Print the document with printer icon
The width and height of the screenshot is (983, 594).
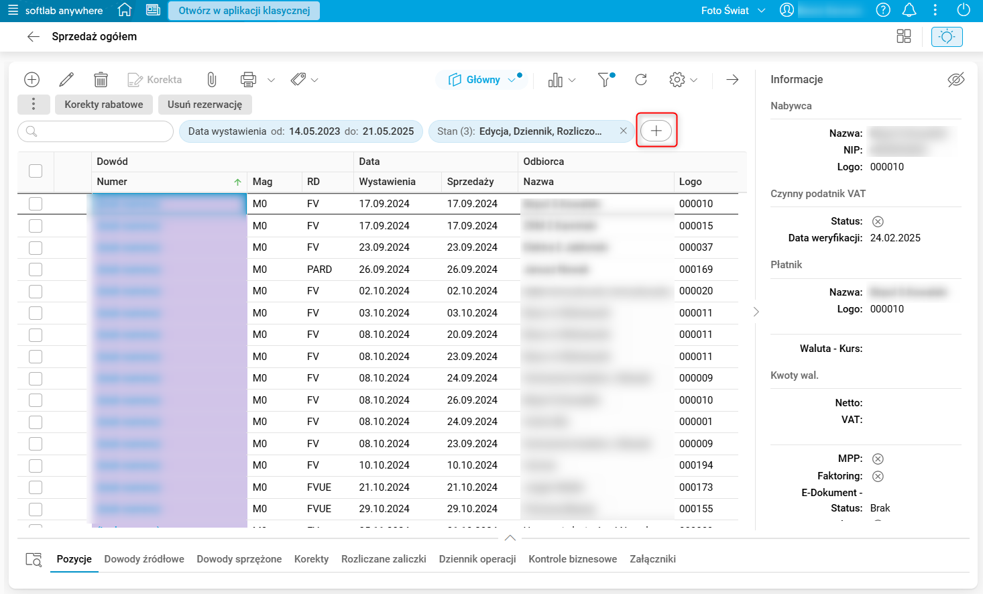click(248, 80)
